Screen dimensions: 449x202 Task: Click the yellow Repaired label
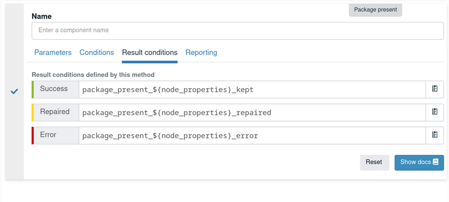coord(55,112)
